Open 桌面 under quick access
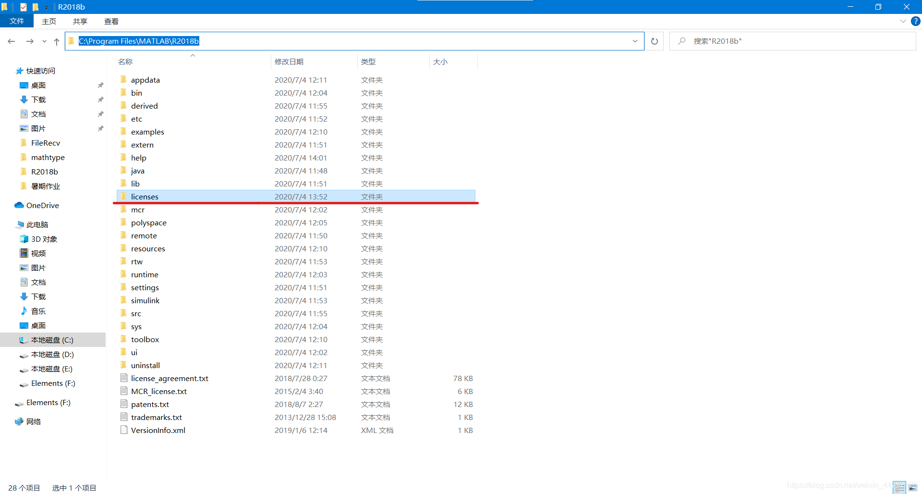The height and width of the screenshot is (494, 922). pyautogui.click(x=38, y=86)
